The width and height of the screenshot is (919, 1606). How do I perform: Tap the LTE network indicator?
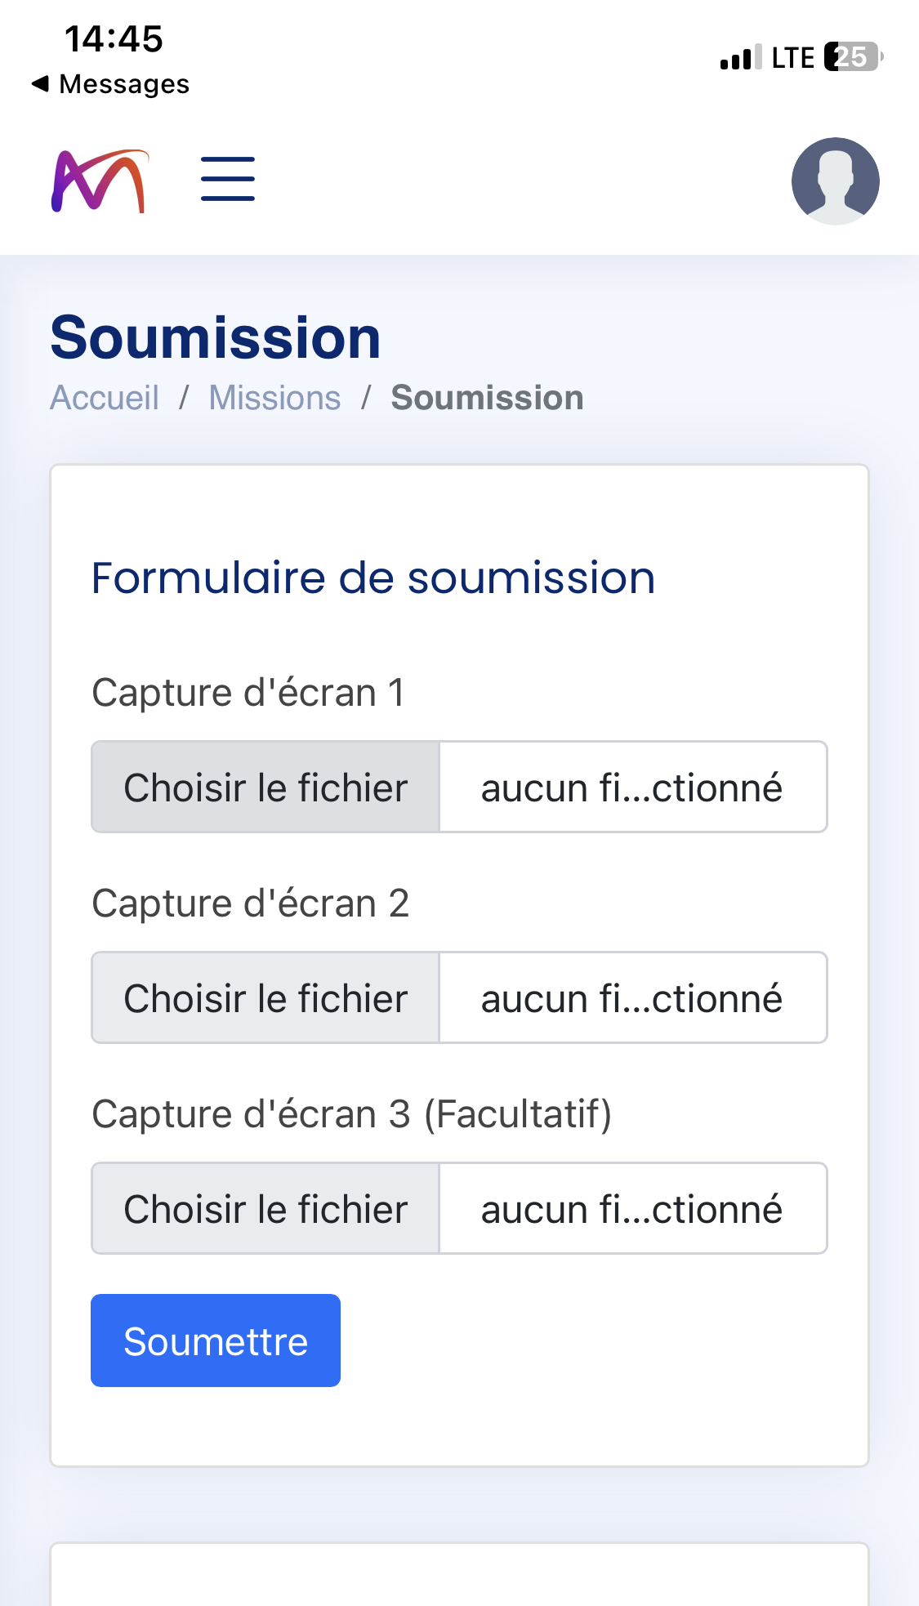[x=792, y=58]
